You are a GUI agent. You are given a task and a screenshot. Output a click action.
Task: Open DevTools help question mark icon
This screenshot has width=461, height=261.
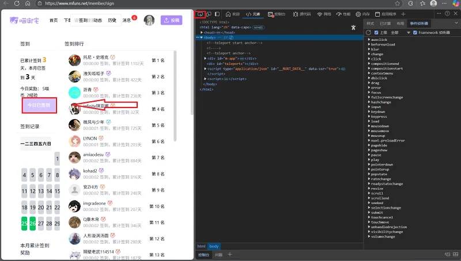tap(447, 13)
